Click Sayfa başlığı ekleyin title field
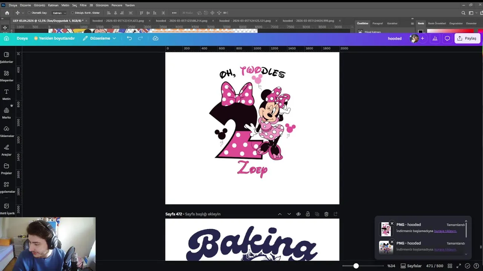483x271 pixels. pos(203,214)
